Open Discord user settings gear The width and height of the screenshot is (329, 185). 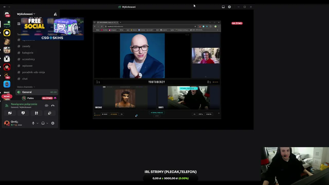pyautogui.click(x=53, y=123)
